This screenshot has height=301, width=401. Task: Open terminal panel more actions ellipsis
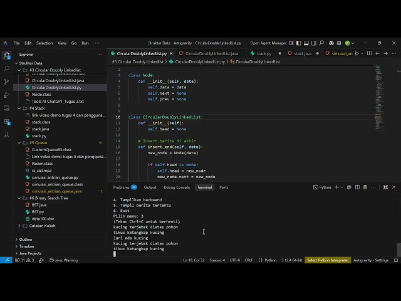tap(373, 187)
